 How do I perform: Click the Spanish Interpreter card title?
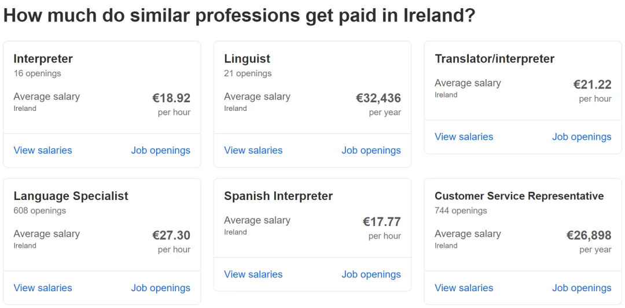pos(278,196)
